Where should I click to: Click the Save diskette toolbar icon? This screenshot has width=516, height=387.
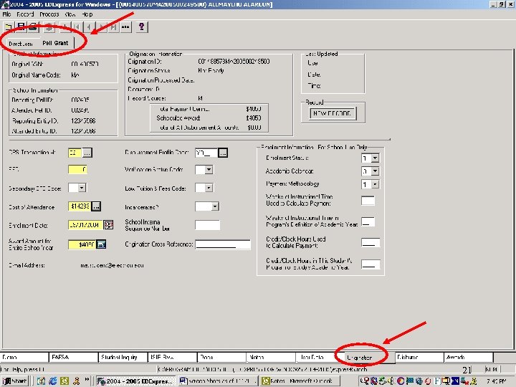(21, 27)
